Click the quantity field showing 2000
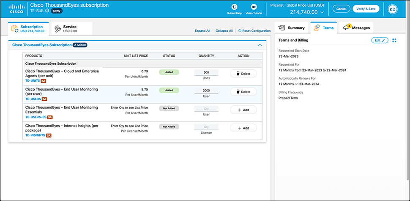The image size is (410, 201). pyautogui.click(x=206, y=91)
